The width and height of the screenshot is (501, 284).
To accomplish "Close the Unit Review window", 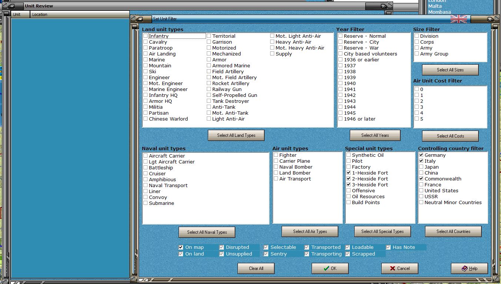I will pyautogui.click(x=384, y=6).
